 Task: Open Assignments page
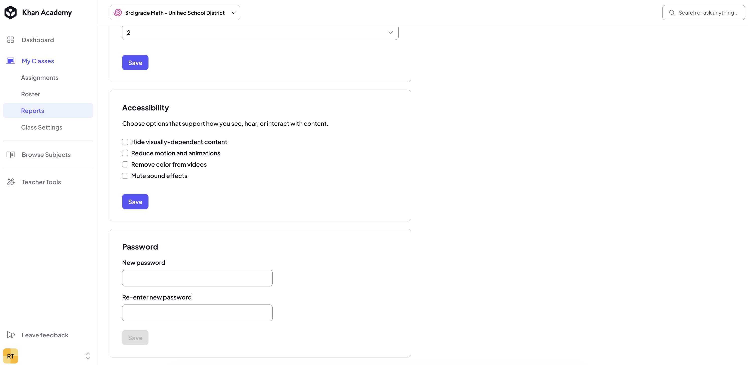(x=40, y=78)
